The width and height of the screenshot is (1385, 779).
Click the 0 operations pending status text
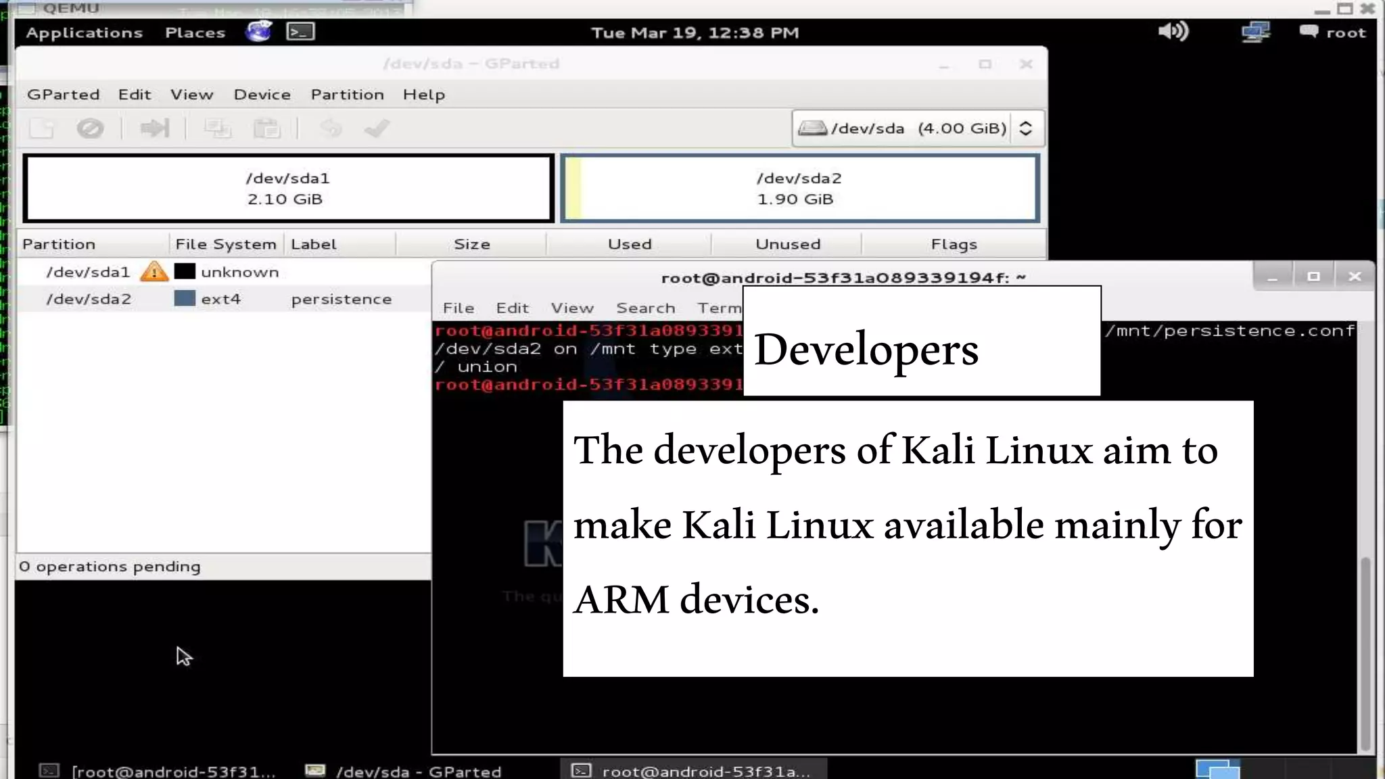110,567
